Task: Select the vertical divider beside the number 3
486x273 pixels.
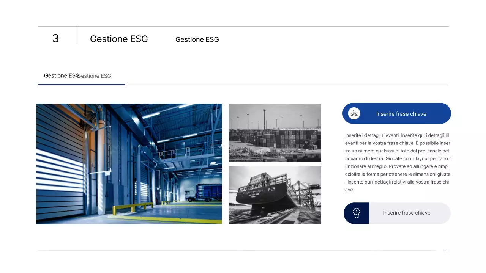Action: point(76,37)
